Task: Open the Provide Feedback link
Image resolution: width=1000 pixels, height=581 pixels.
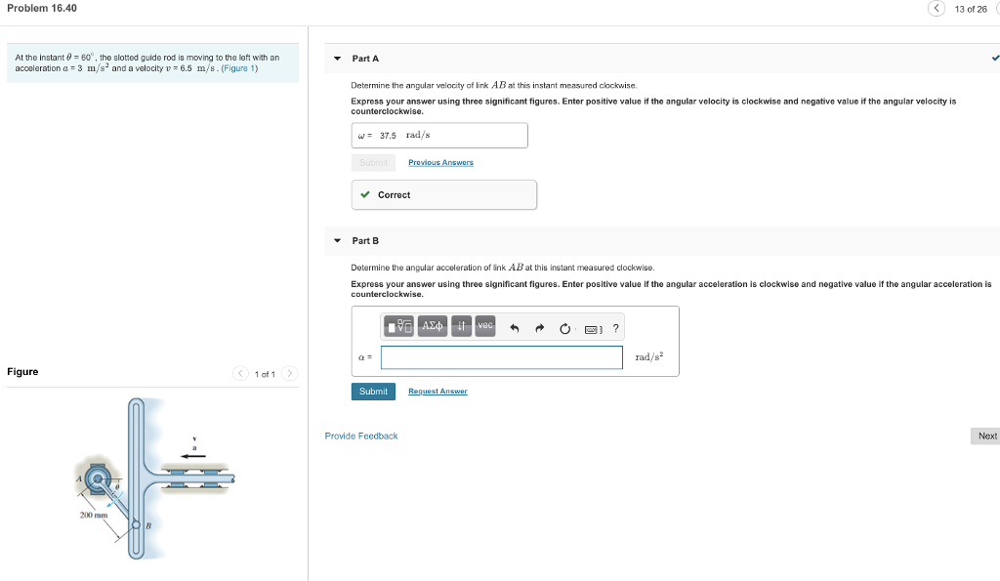Action: pos(359,436)
